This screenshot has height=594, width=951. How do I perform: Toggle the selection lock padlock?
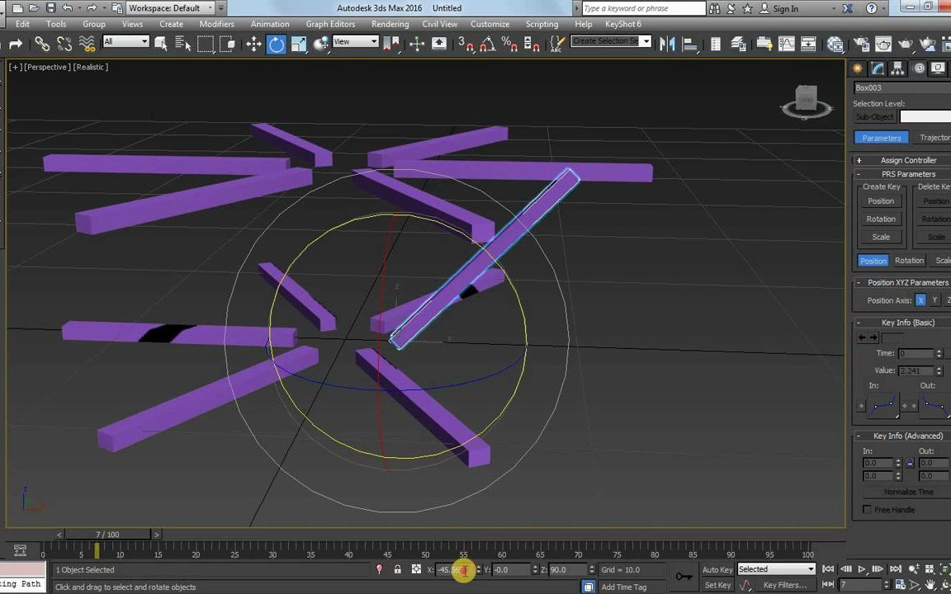[397, 569]
